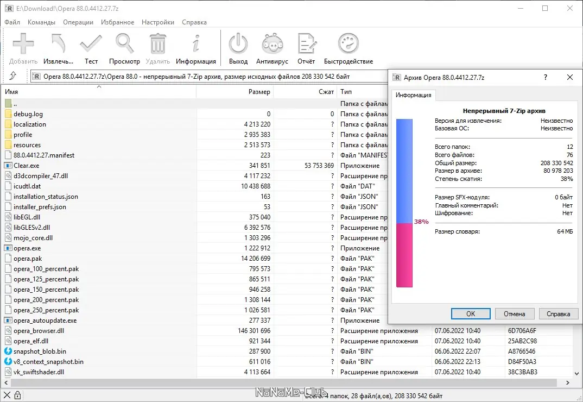Open the Справка menu
The image size is (583, 402).
click(x=194, y=22)
